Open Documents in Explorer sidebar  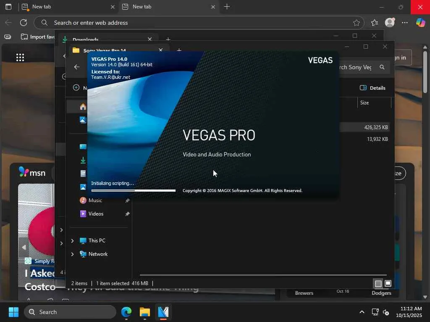click(83, 173)
